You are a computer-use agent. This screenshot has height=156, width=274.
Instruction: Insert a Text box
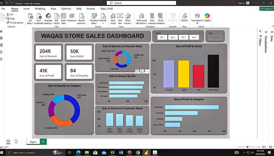pos(120,19)
